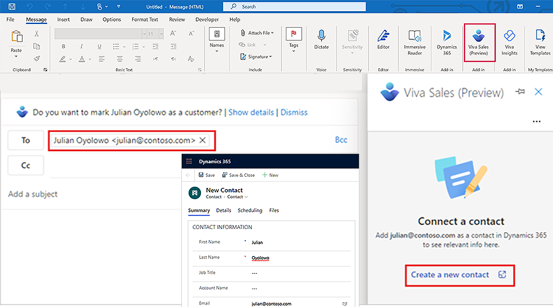Launch the Dynamics 365 add-in

447,42
